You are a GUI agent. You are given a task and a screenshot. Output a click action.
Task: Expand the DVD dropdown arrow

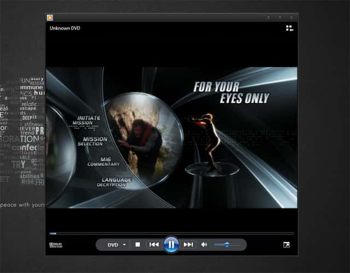124,245
